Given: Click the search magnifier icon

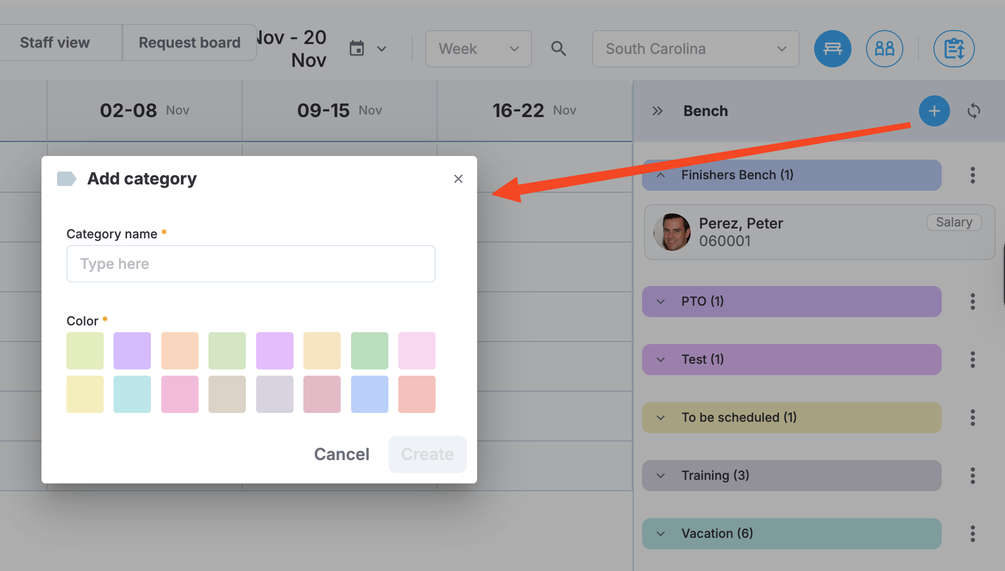Looking at the screenshot, I should 559,49.
